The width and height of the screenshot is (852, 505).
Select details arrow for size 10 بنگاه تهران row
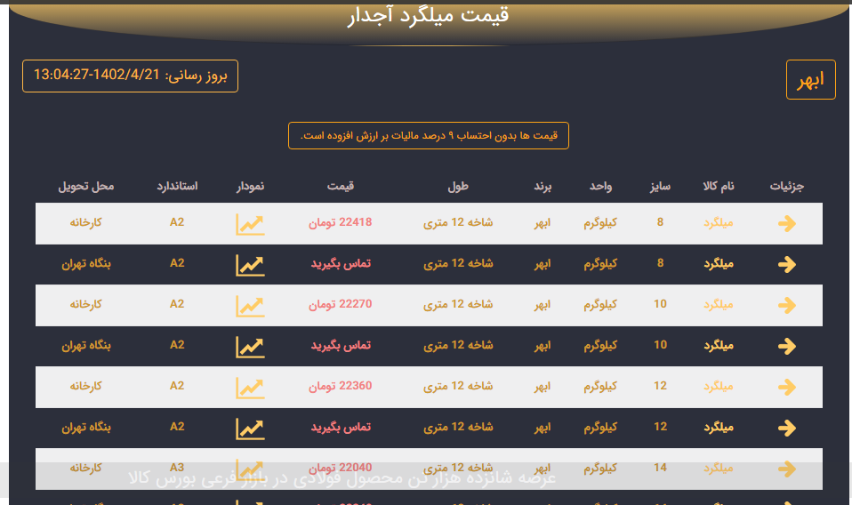click(786, 347)
